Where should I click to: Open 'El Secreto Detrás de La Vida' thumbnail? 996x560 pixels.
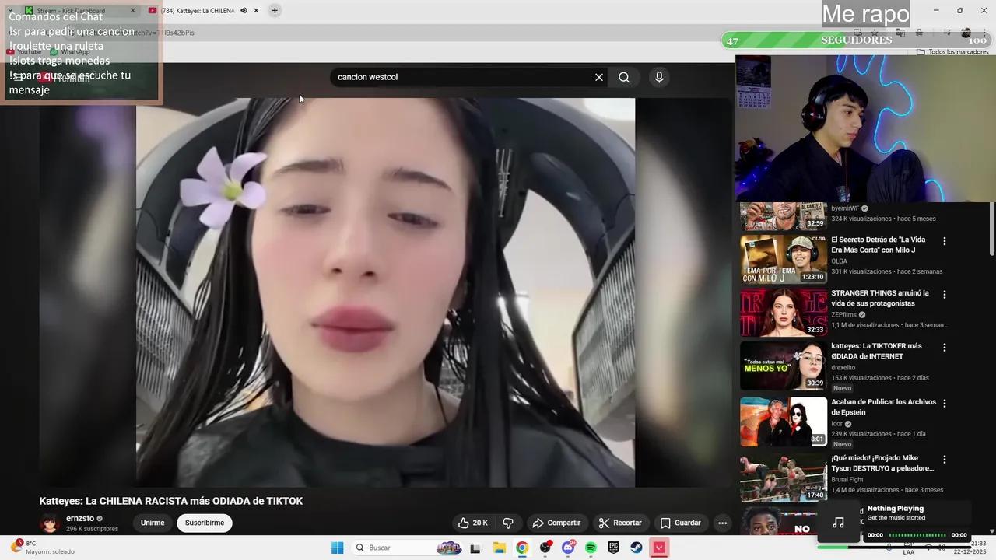pos(783,259)
